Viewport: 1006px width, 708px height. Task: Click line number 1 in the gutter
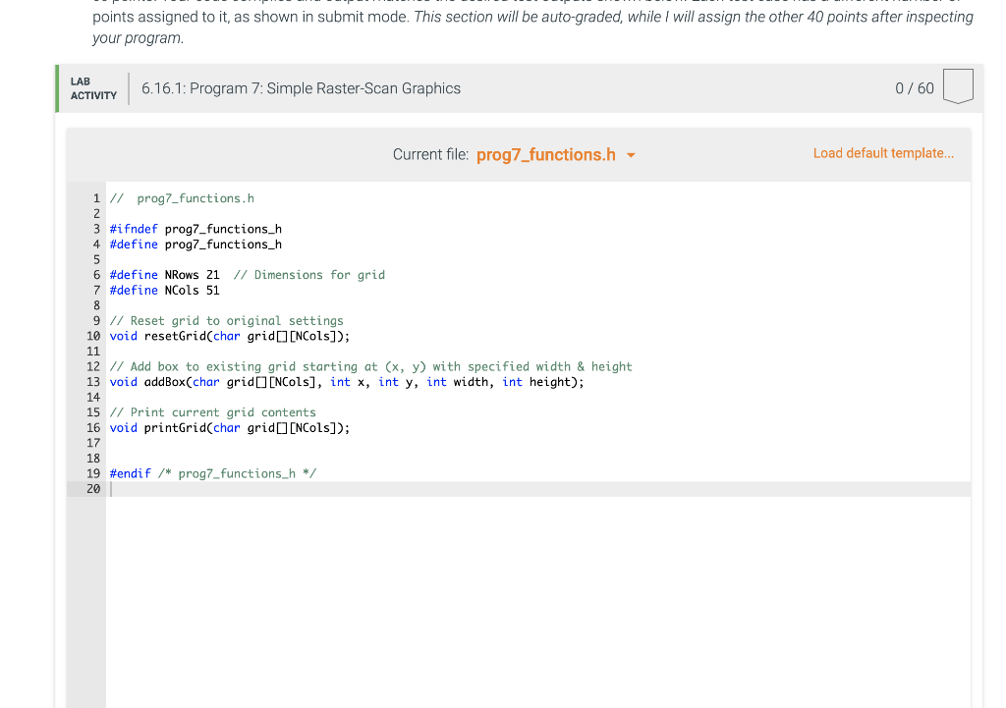[x=95, y=198]
